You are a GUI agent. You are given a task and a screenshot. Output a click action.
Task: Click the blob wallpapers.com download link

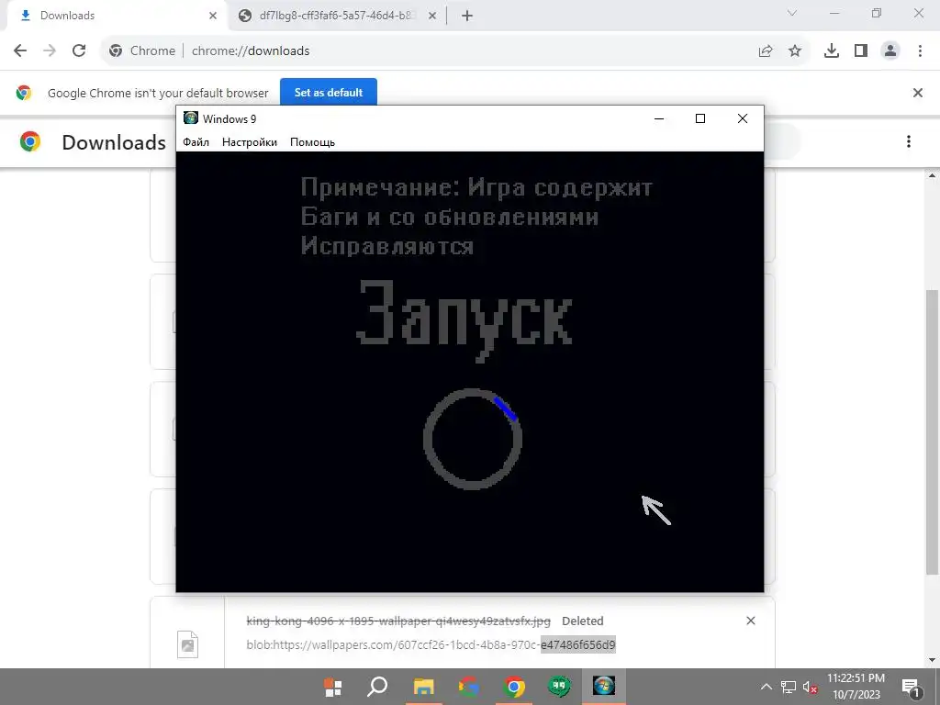click(431, 645)
